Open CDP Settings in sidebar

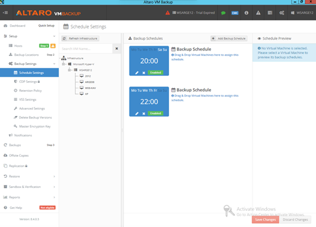(27, 82)
